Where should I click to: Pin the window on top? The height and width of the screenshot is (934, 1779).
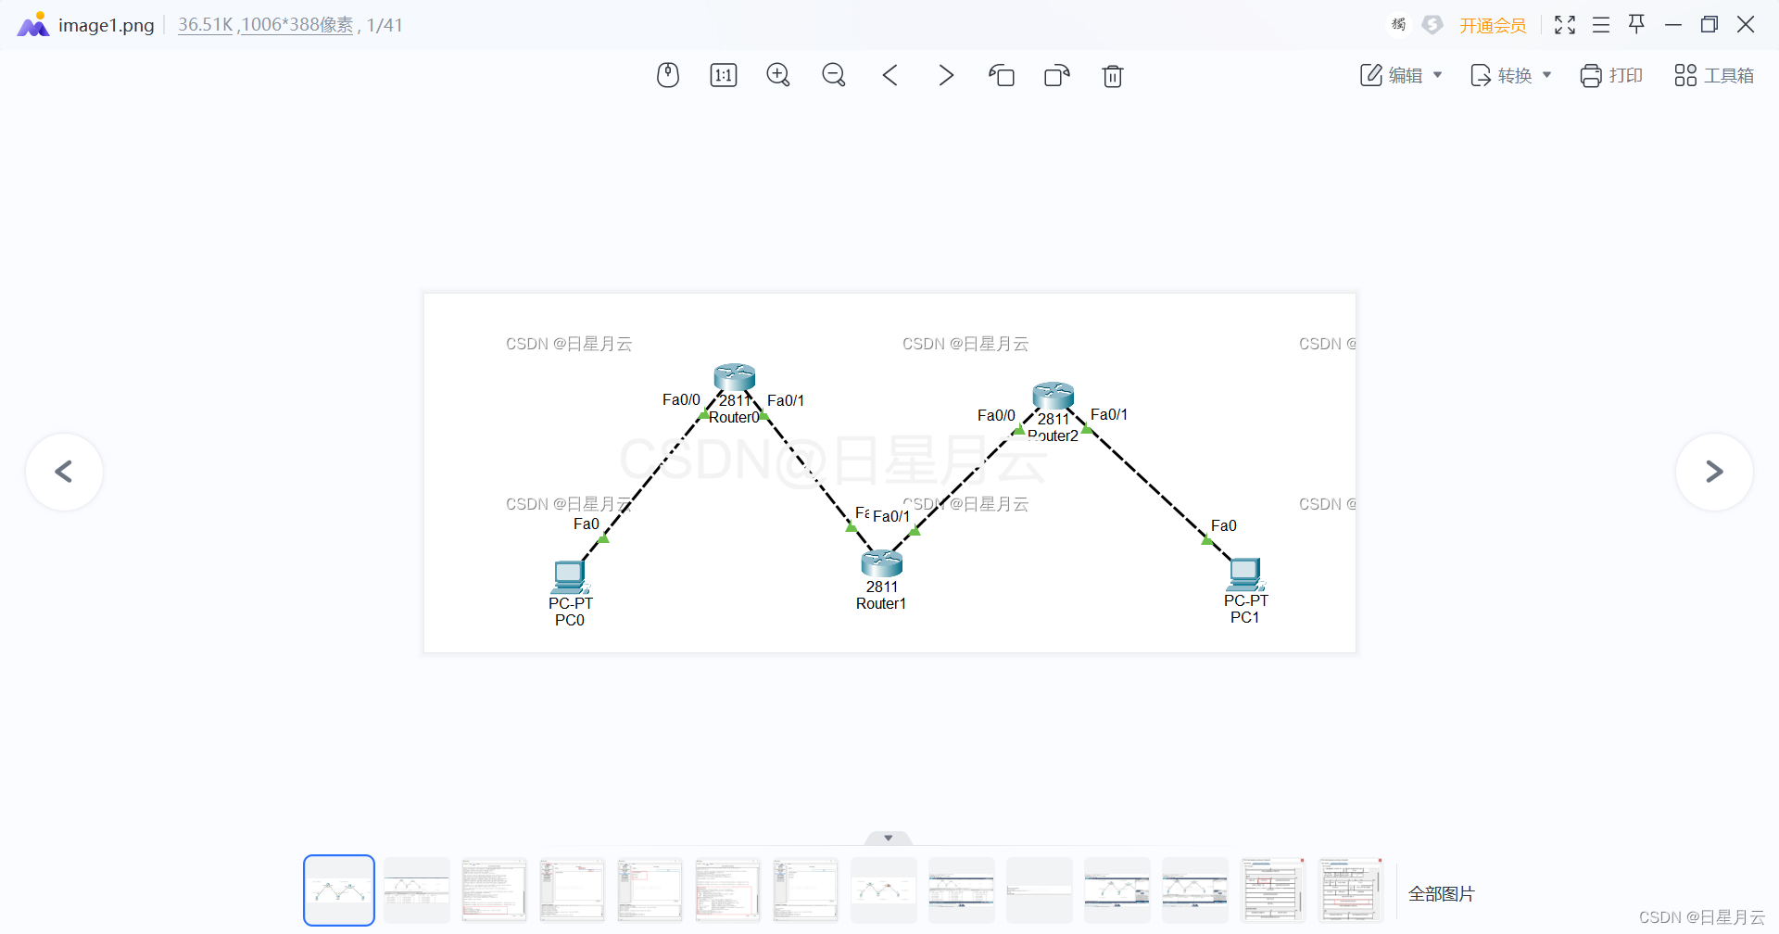coord(1637,24)
